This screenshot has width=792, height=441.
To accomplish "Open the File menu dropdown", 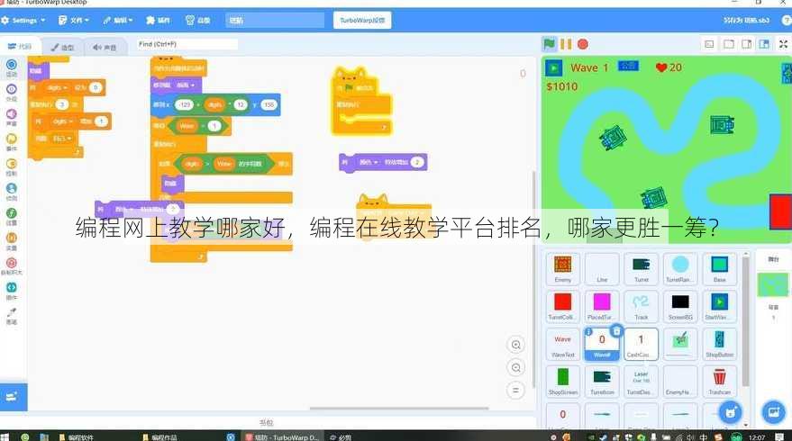I will [x=74, y=20].
